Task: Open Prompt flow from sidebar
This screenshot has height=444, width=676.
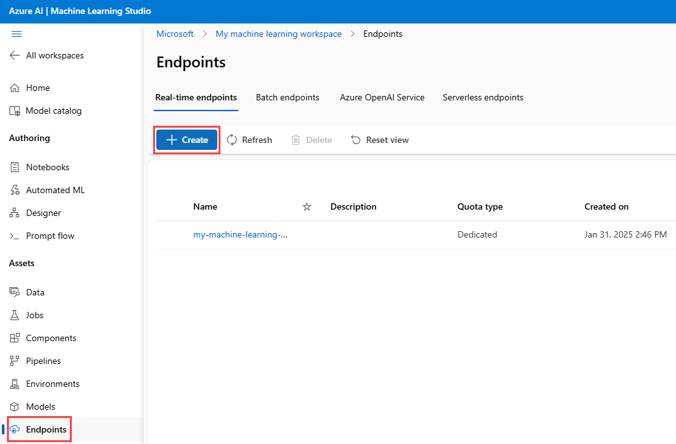Action: pyautogui.click(x=50, y=236)
